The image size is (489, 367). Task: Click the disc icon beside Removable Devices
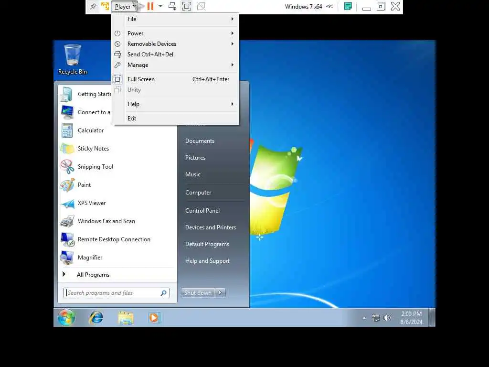click(117, 44)
